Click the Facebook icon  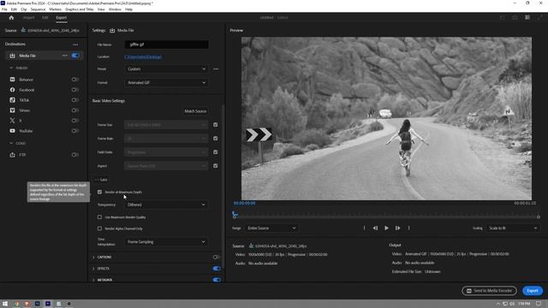pyautogui.click(x=12, y=90)
